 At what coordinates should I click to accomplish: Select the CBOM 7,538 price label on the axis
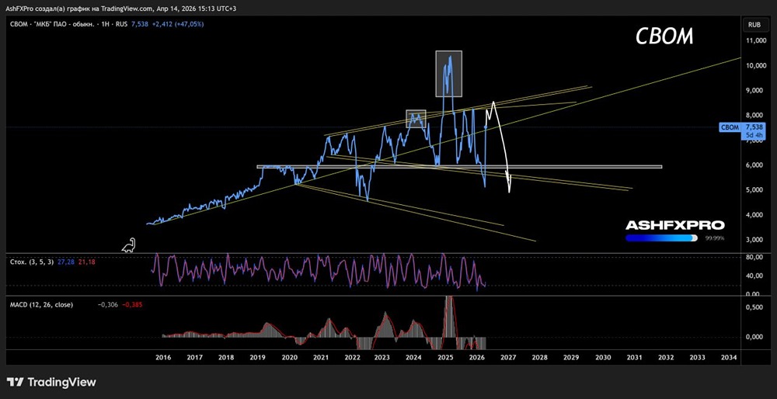click(744, 127)
